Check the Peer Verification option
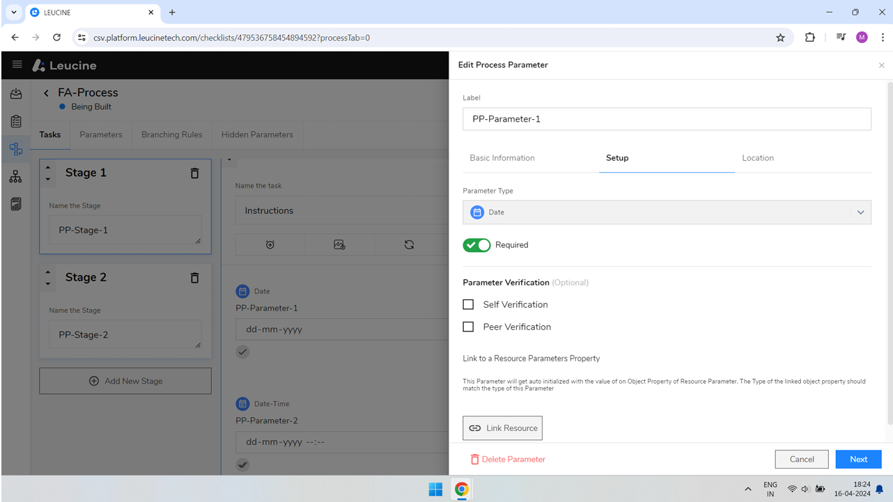Screen dimensions: 893x502 [x=467, y=327]
